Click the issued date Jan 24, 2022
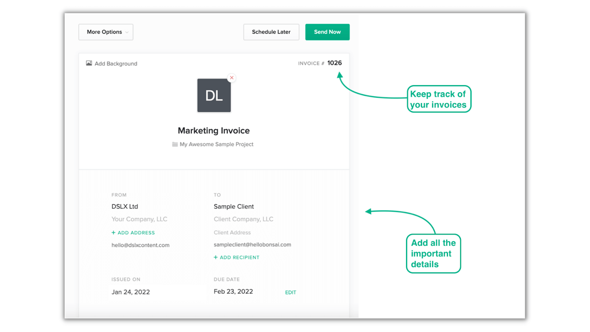 (130, 291)
